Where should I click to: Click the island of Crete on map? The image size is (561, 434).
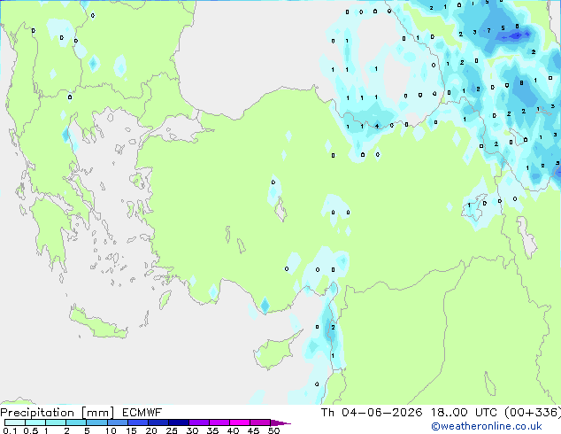click(x=97, y=323)
